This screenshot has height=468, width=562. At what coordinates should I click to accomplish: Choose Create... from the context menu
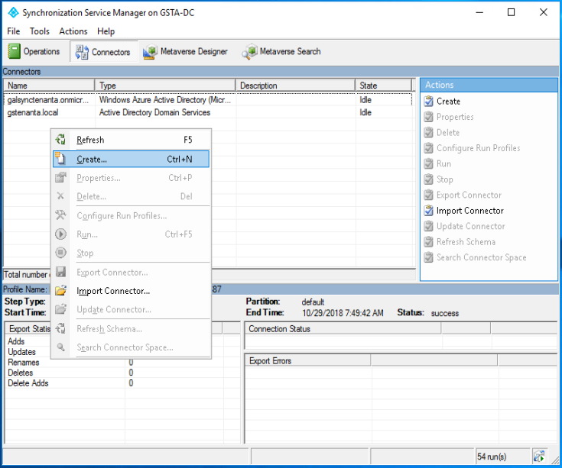point(92,159)
